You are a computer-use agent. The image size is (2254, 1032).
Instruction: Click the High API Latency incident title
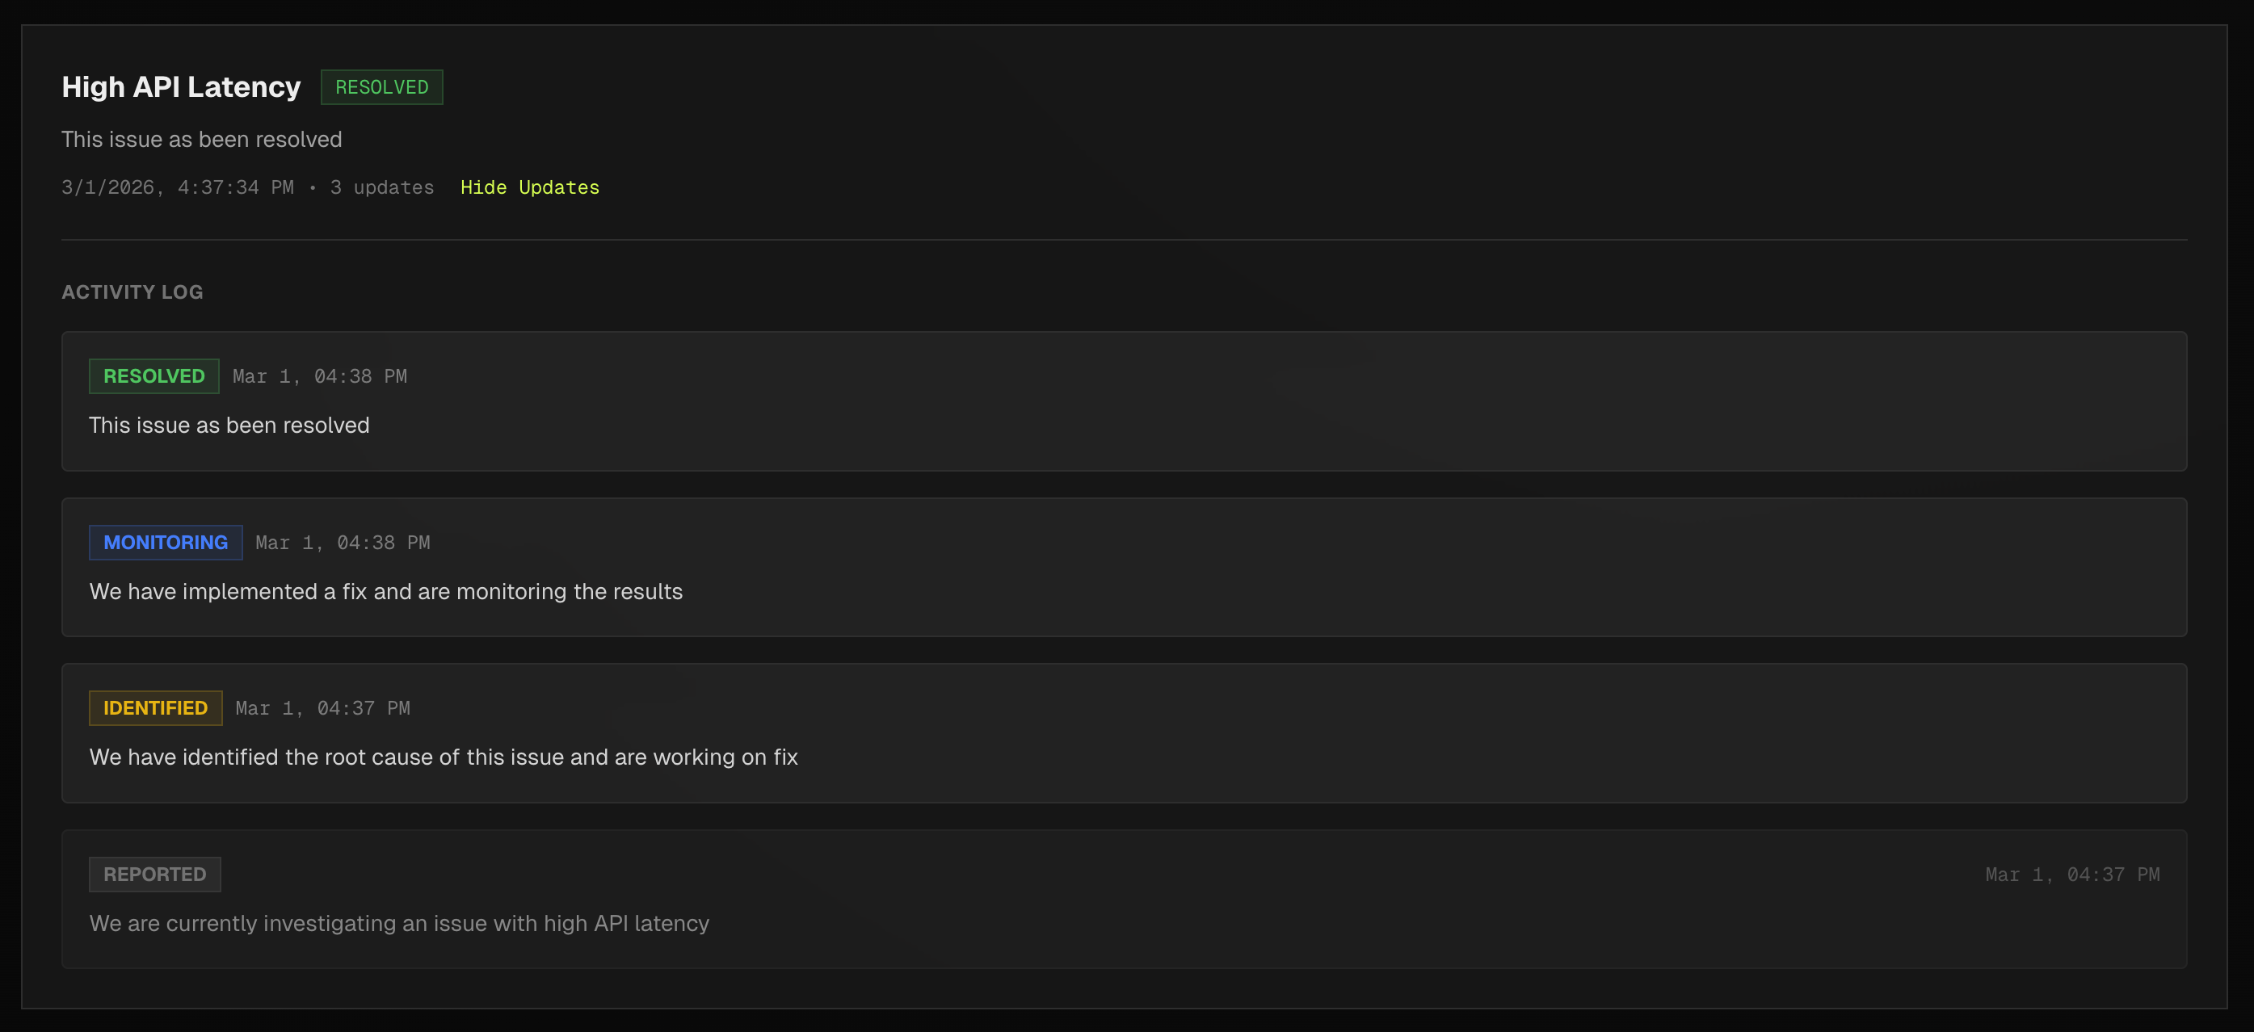pos(180,86)
